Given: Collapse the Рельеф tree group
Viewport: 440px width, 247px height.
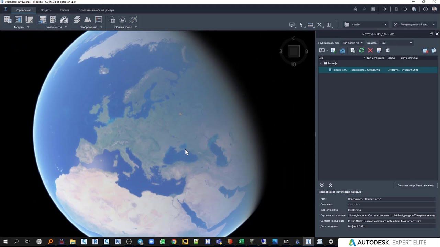Looking at the screenshot, I should (321, 63).
